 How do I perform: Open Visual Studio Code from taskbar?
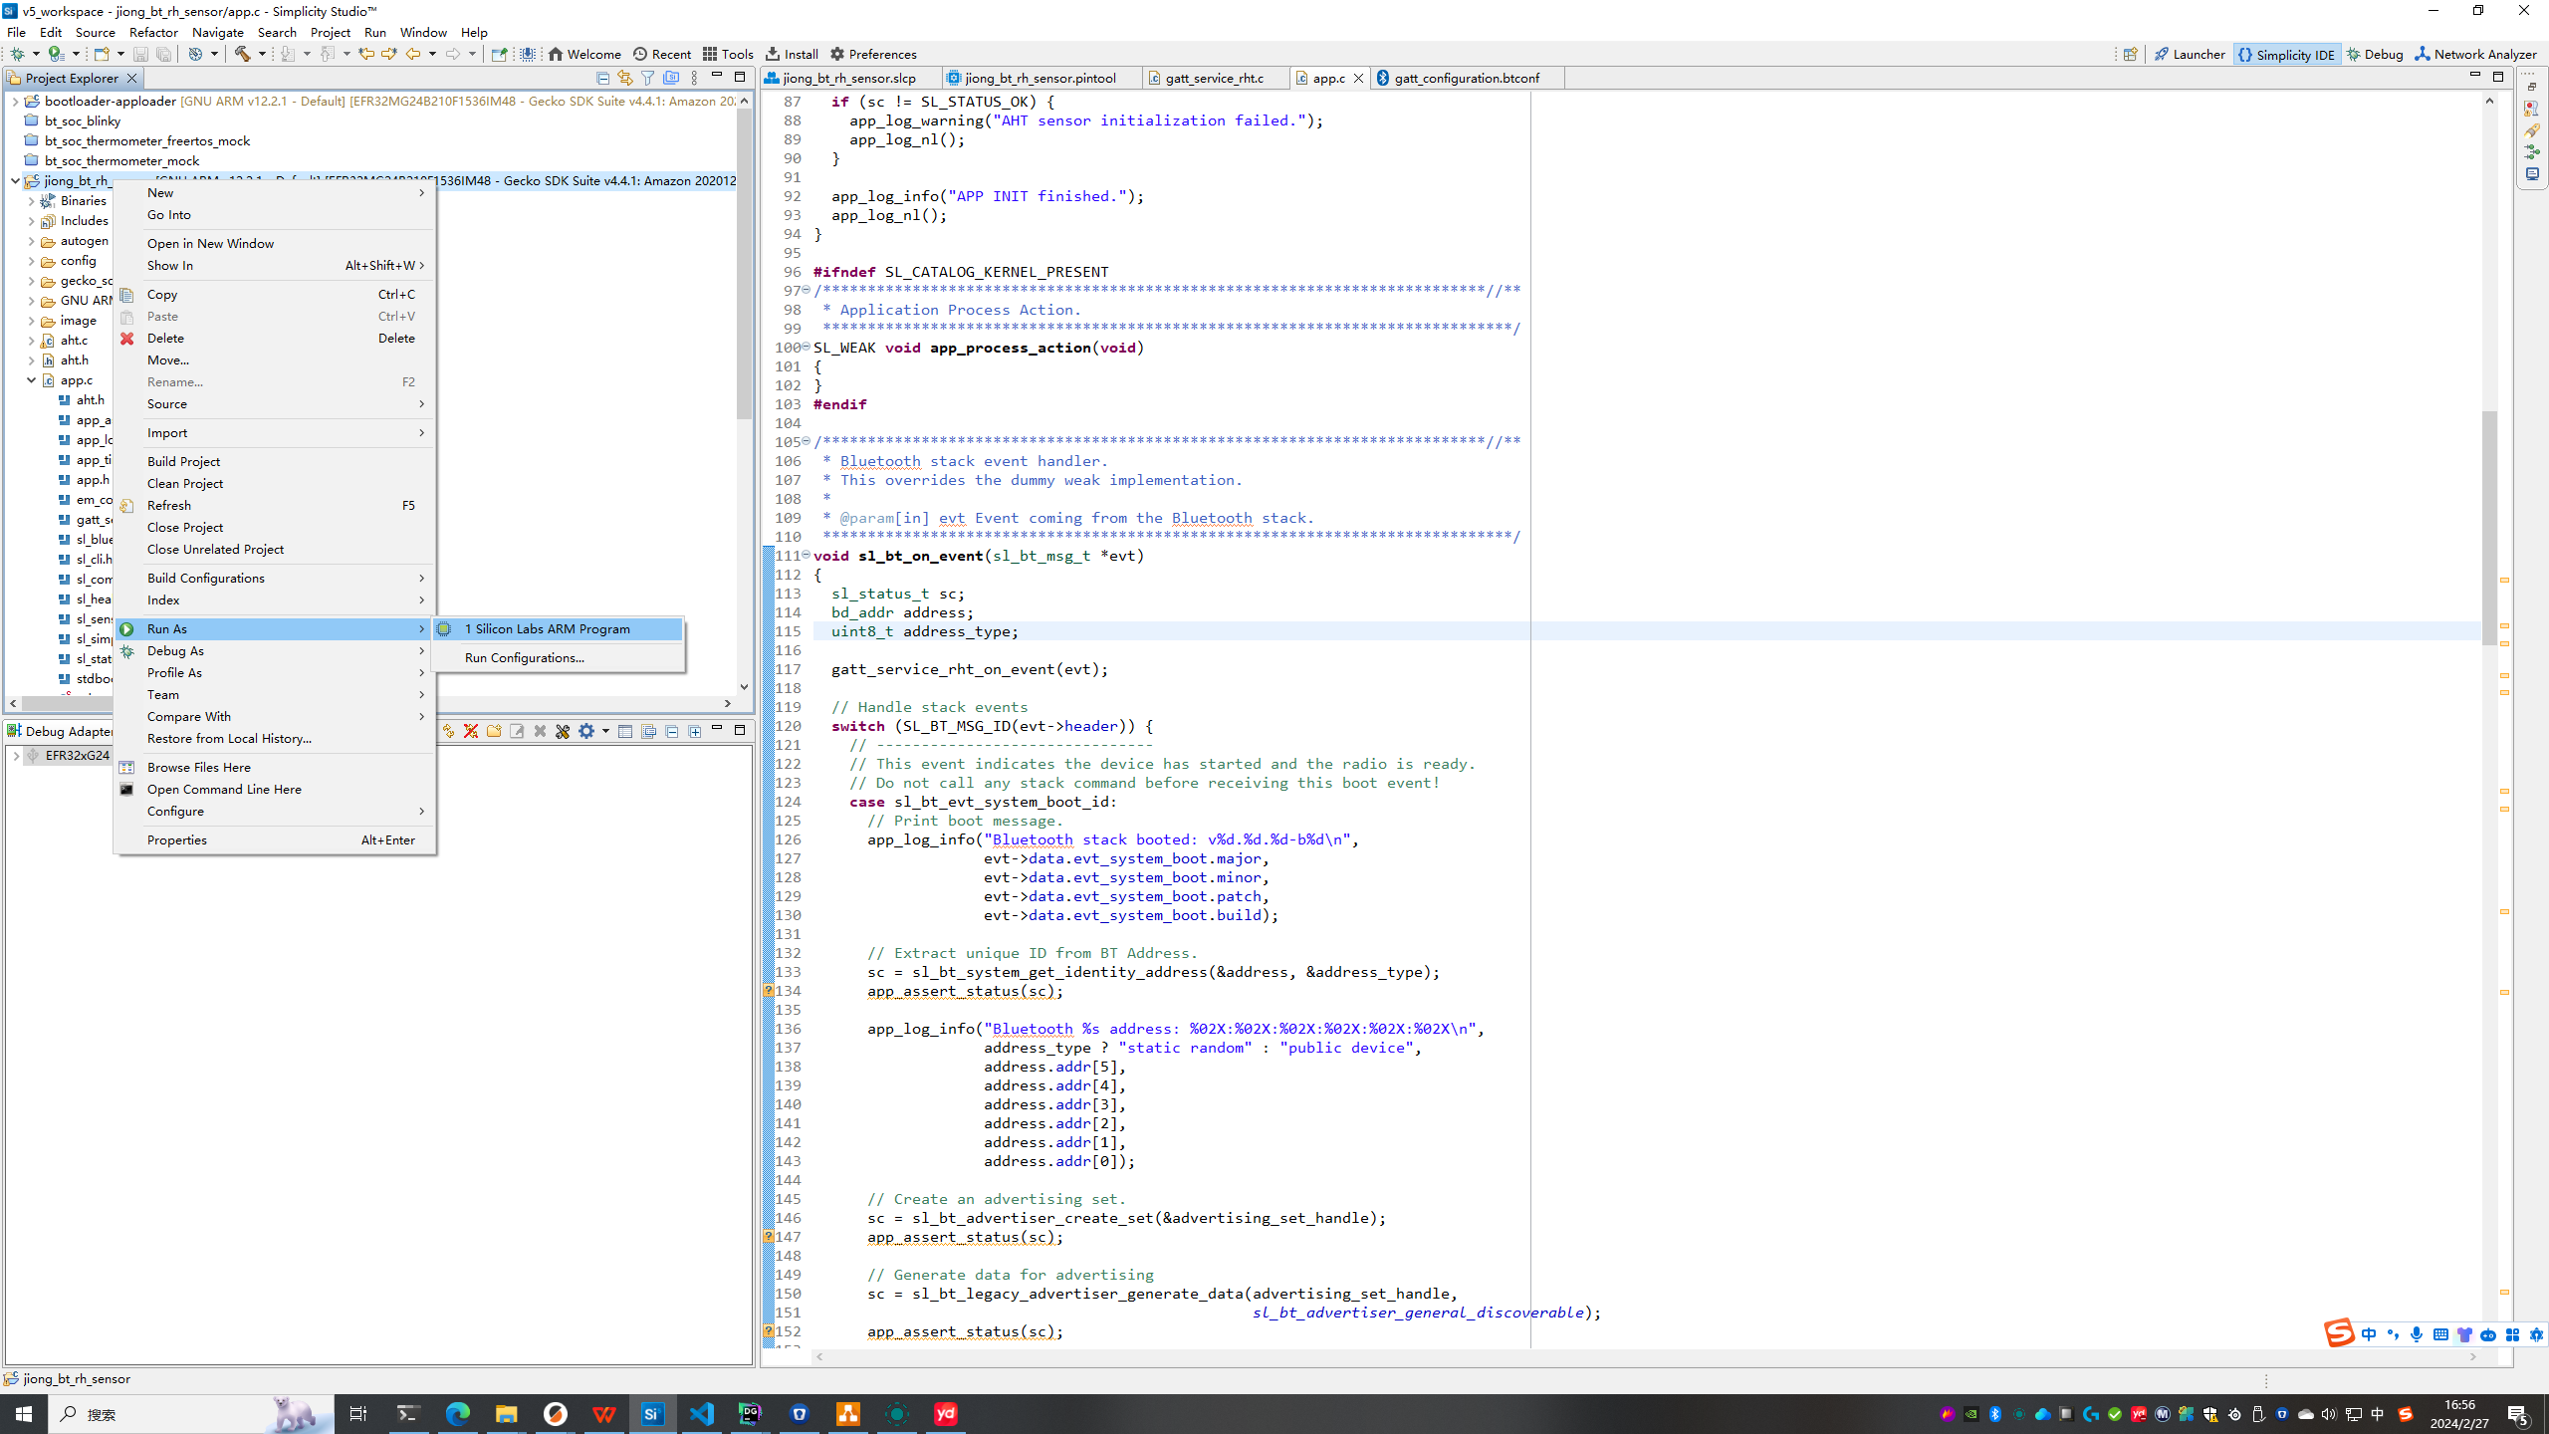[x=701, y=1413]
